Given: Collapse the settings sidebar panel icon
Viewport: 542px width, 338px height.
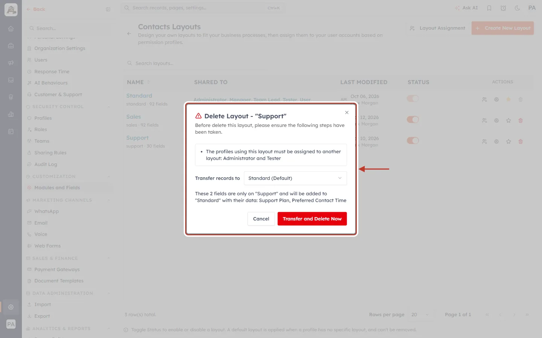Looking at the screenshot, I should pos(108,9).
